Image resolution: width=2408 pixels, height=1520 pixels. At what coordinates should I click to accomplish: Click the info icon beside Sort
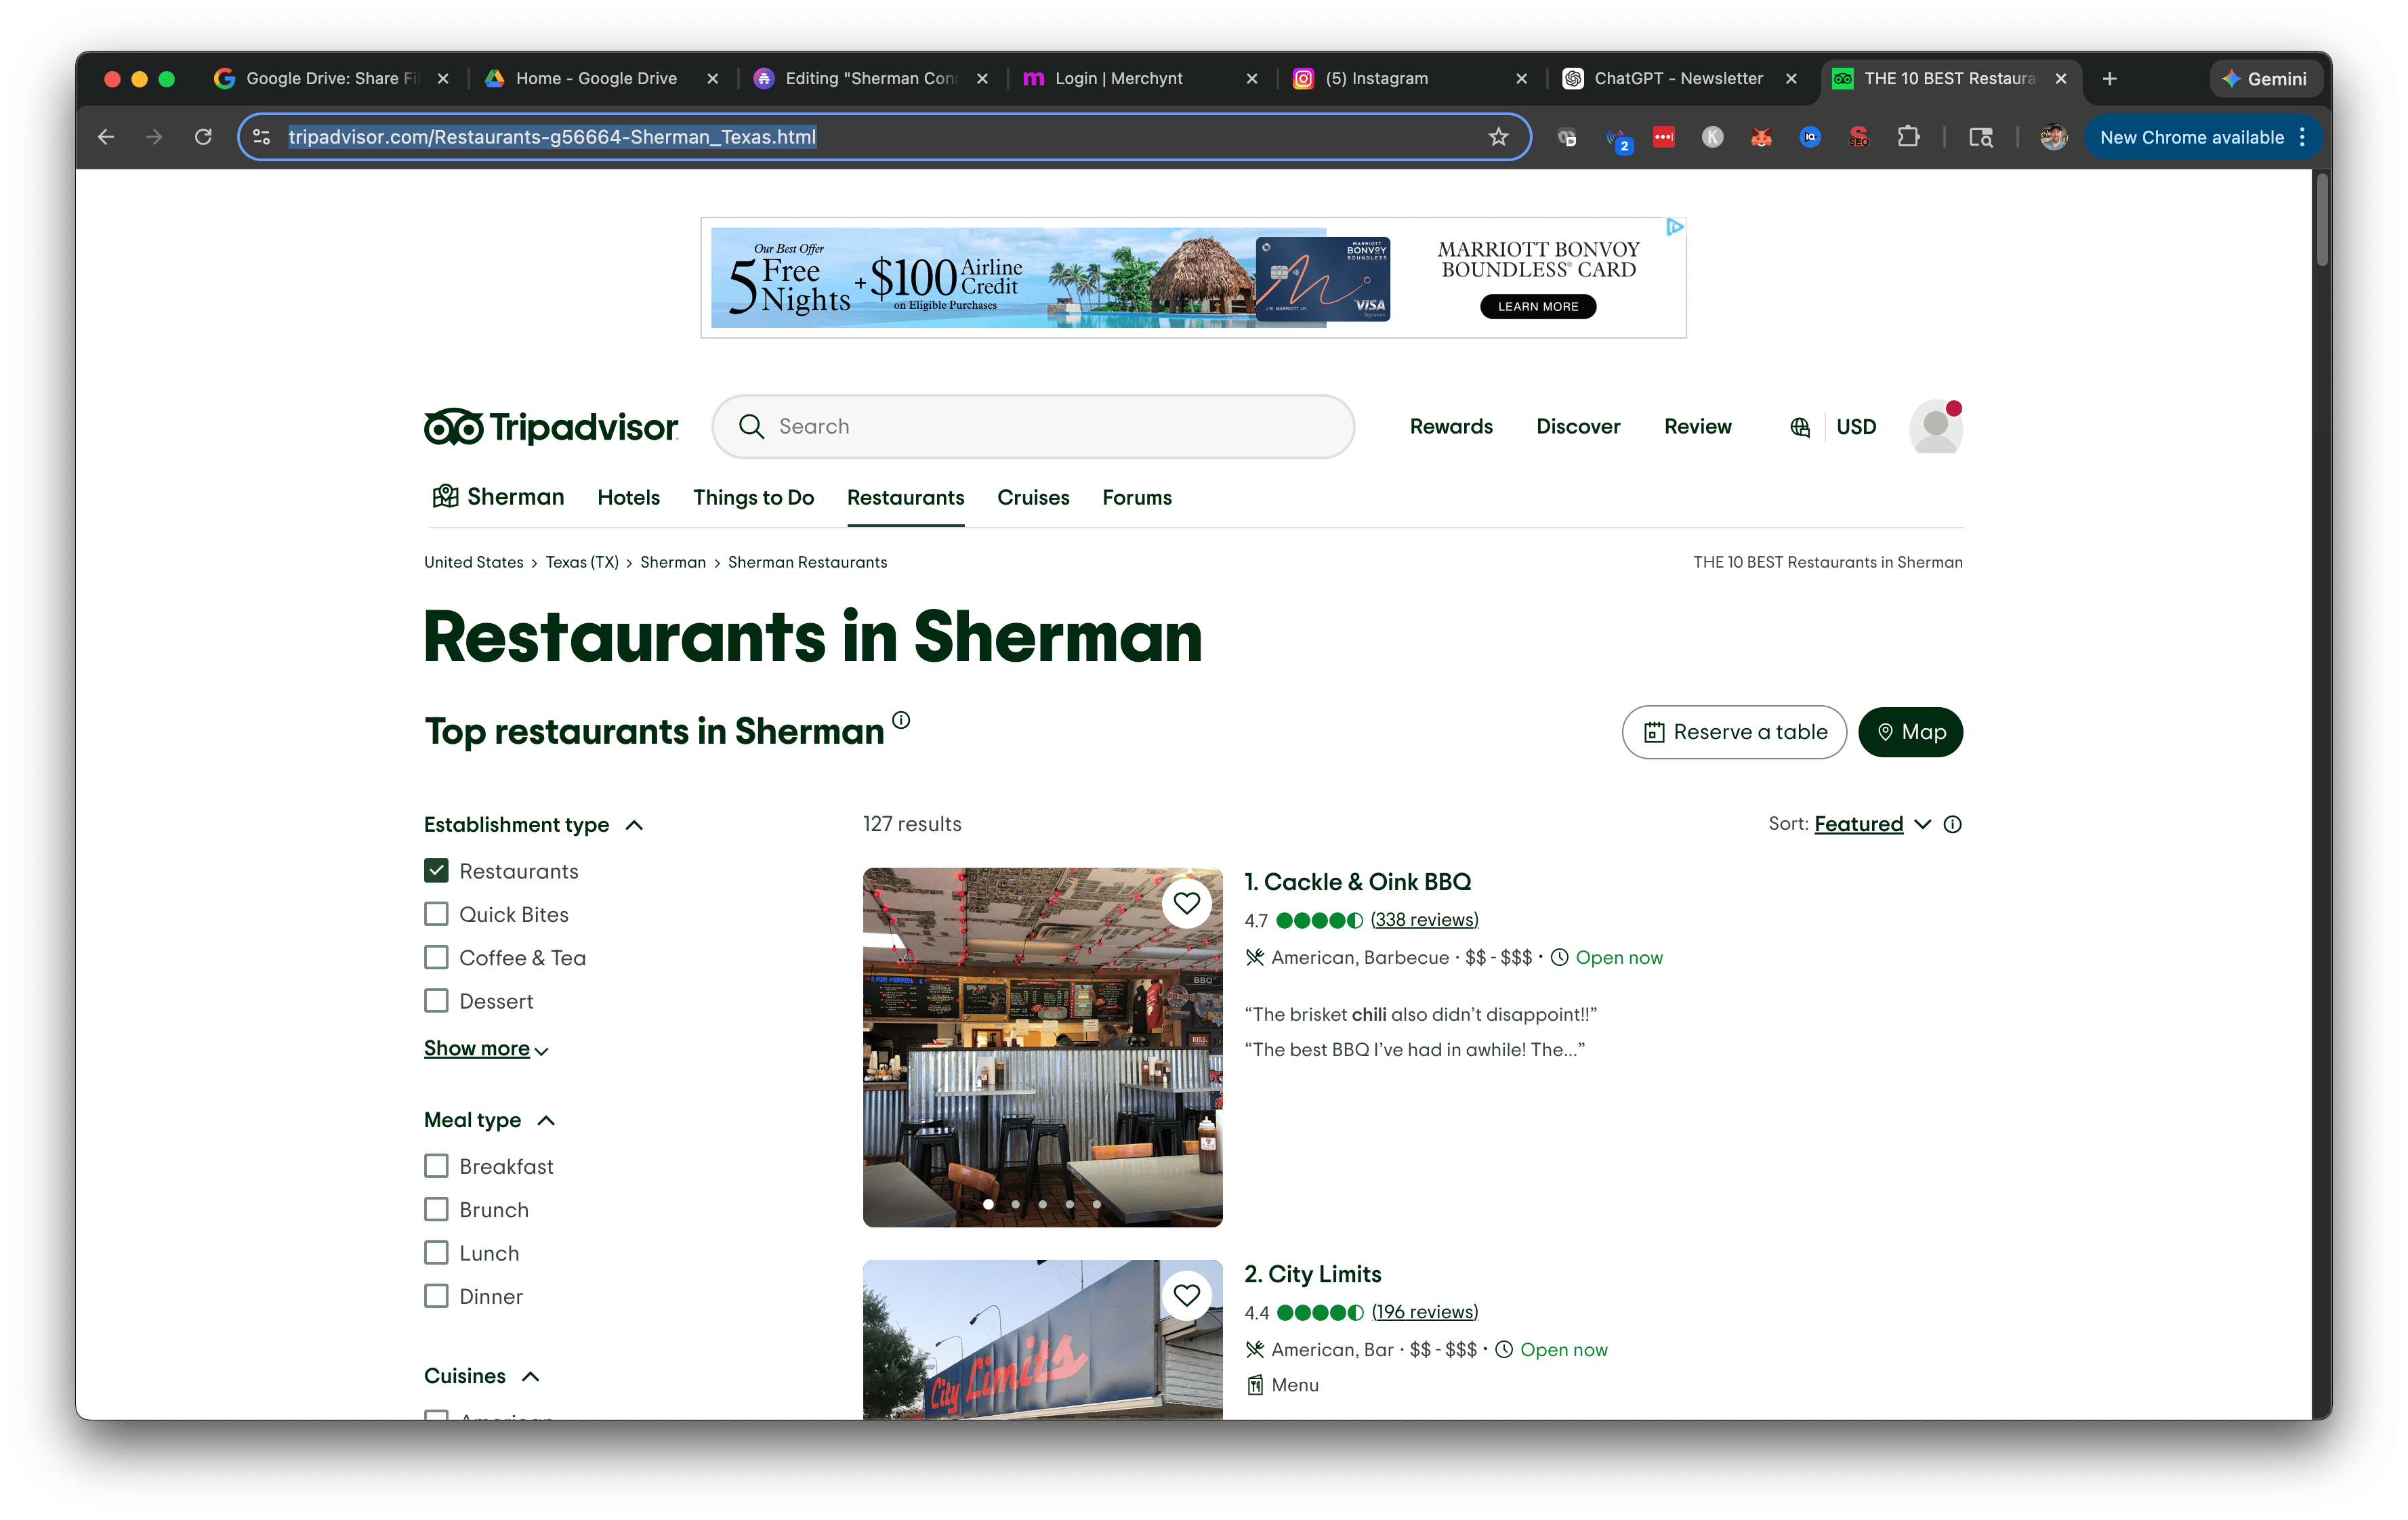[1952, 824]
